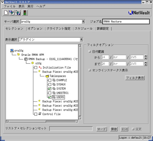Select the Tablespaces tree row label
Image resolution: width=153 pixels, height=141 pixels.
pyautogui.click(x=58, y=76)
